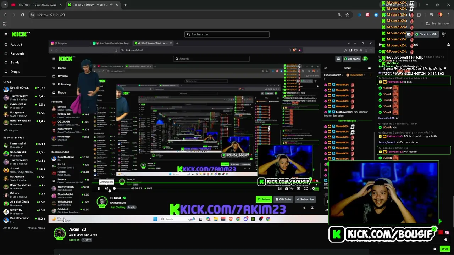Click the browser forward arrow
Image resolution: width=454 pixels, height=255 pixels.
pyautogui.click(x=14, y=15)
